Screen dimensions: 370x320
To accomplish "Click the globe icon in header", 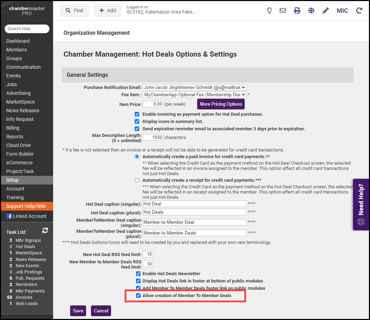I will click(x=311, y=10).
